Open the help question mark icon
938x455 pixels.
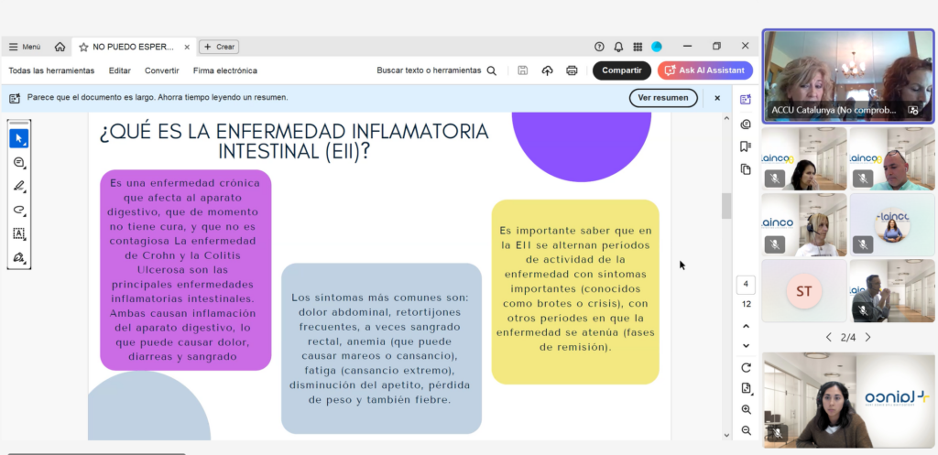click(599, 47)
